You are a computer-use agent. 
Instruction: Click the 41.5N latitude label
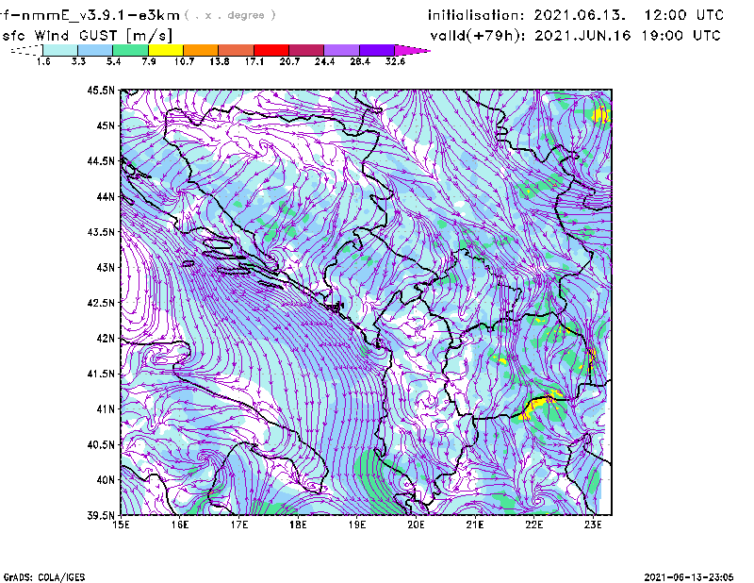[x=101, y=374]
